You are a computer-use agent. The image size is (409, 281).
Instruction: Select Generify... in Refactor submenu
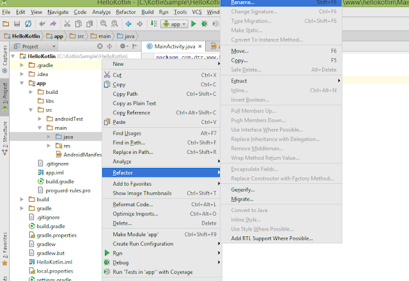click(281, 190)
